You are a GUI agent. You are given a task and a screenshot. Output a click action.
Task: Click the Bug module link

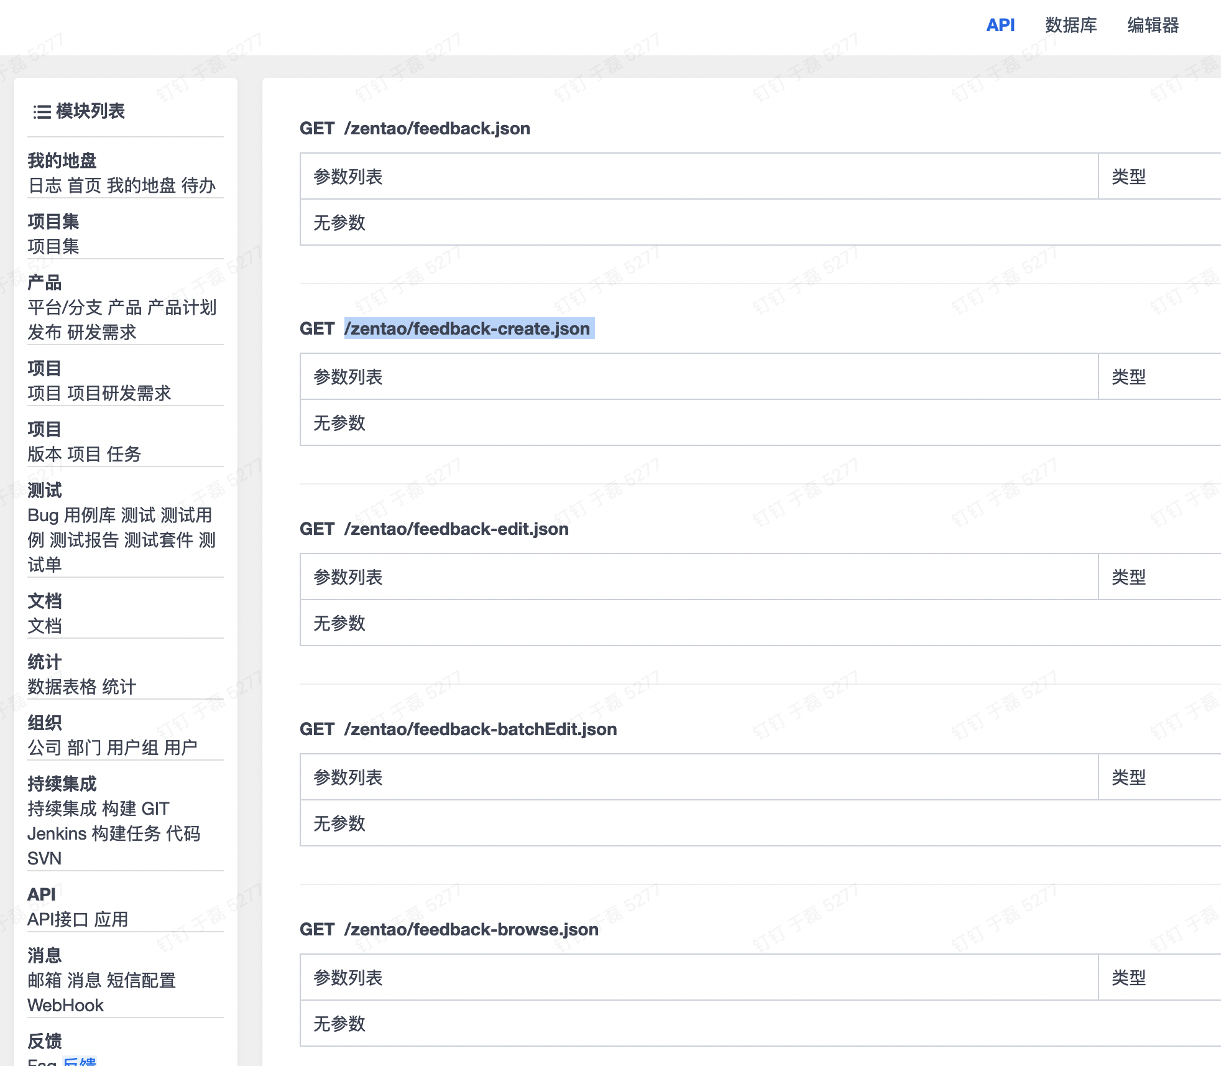coord(42,515)
